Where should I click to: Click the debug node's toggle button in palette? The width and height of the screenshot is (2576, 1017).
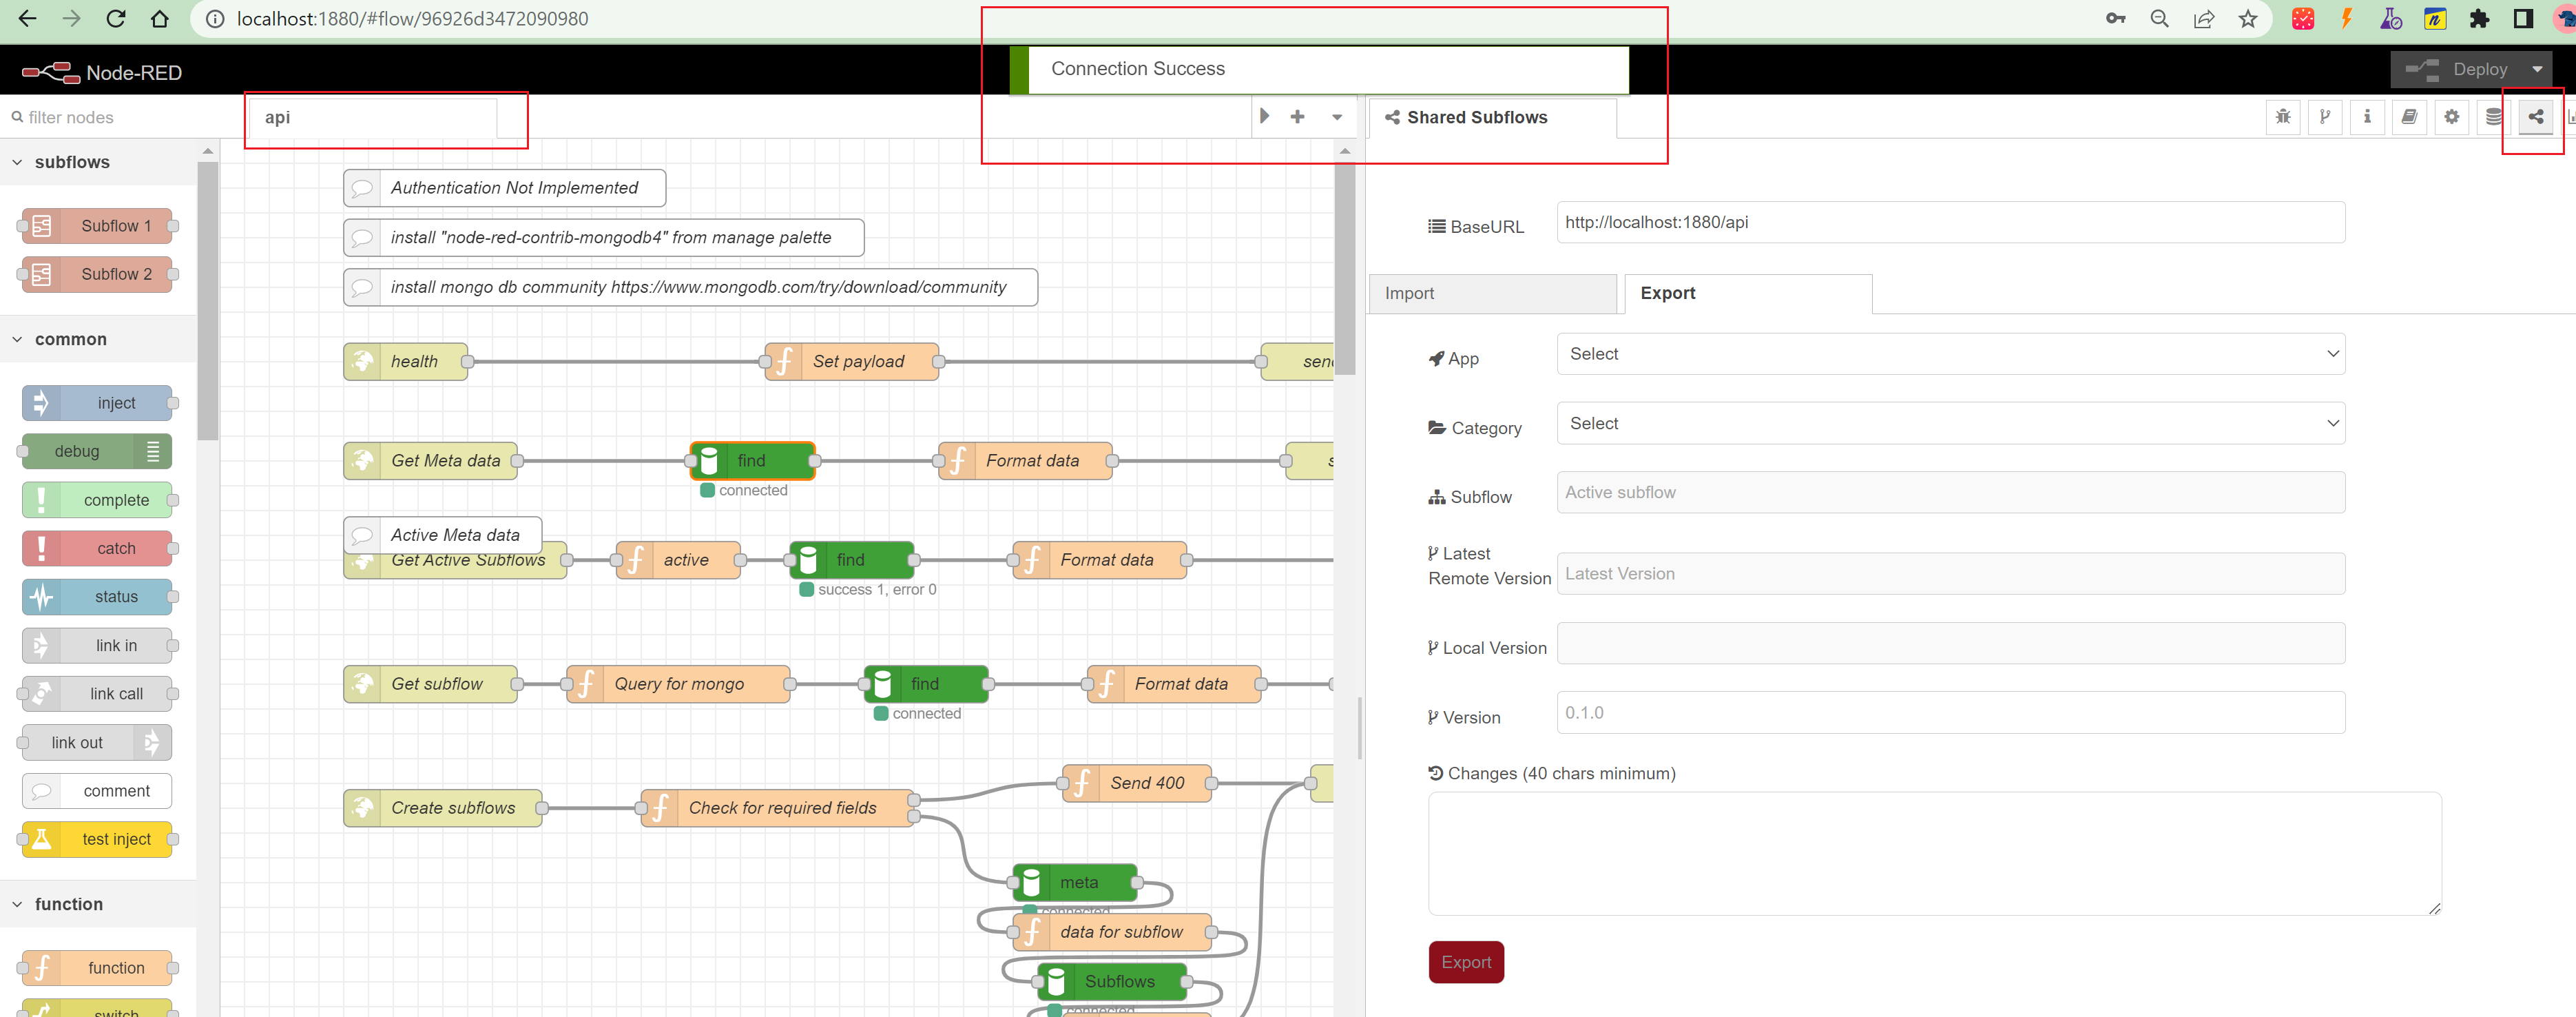(153, 452)
